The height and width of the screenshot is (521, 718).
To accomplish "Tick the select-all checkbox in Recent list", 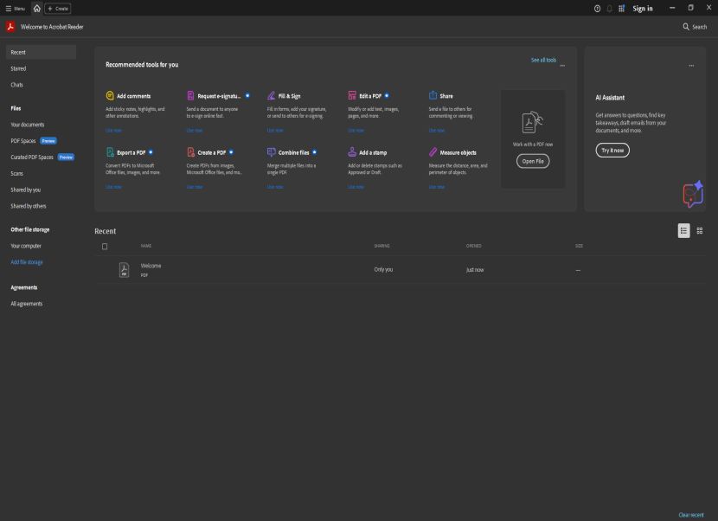I will click(105, 247).
